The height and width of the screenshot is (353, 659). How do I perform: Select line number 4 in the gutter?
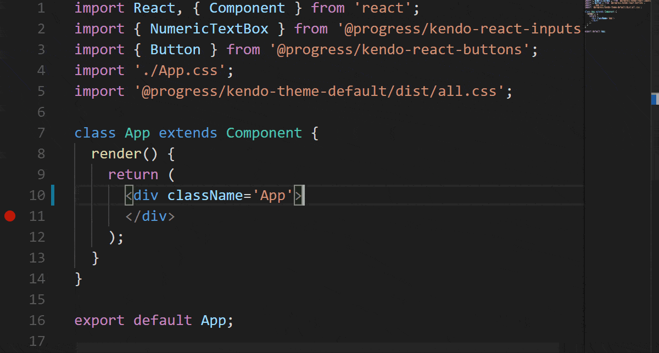tap(41, 71)
